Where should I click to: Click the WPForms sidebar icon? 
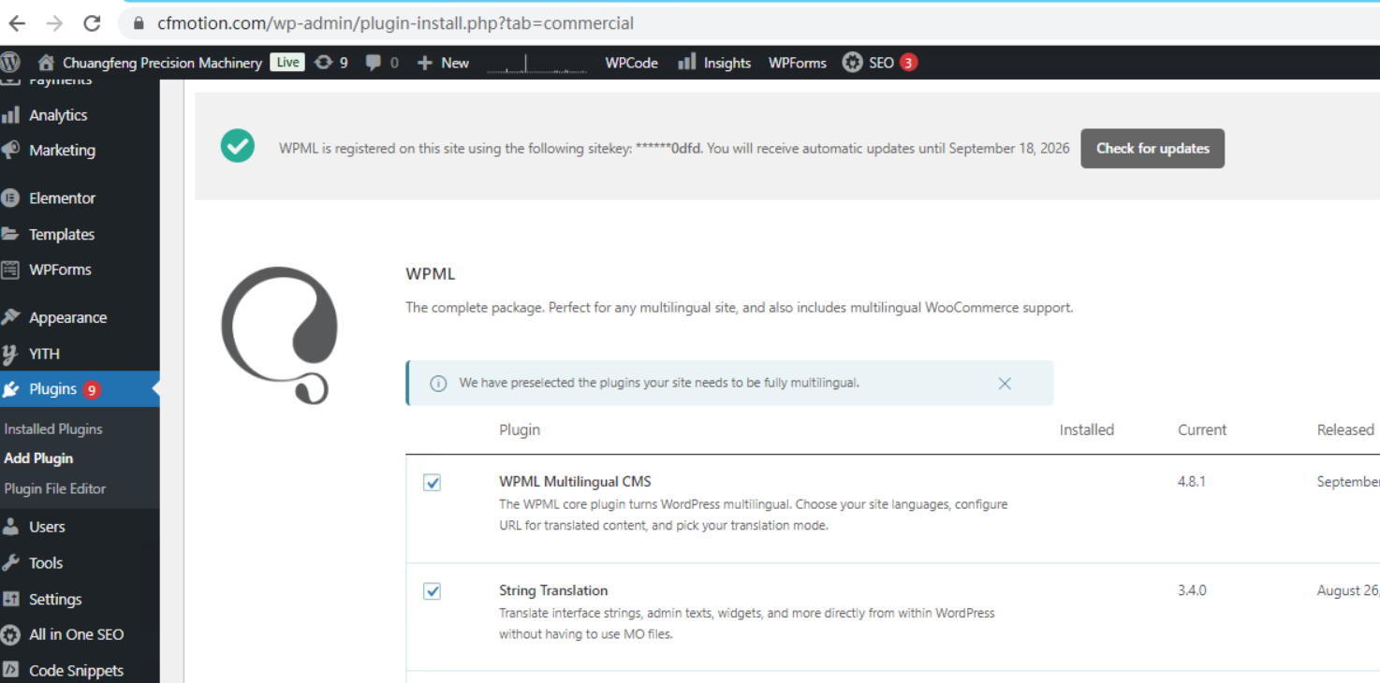click(10, 269)
